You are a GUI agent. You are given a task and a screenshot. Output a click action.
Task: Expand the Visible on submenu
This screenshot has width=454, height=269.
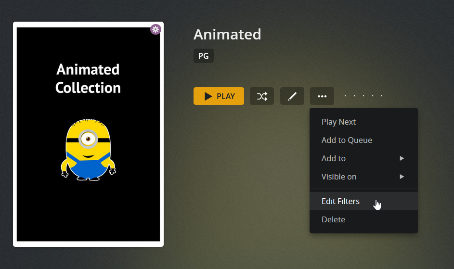pos(363,177)
